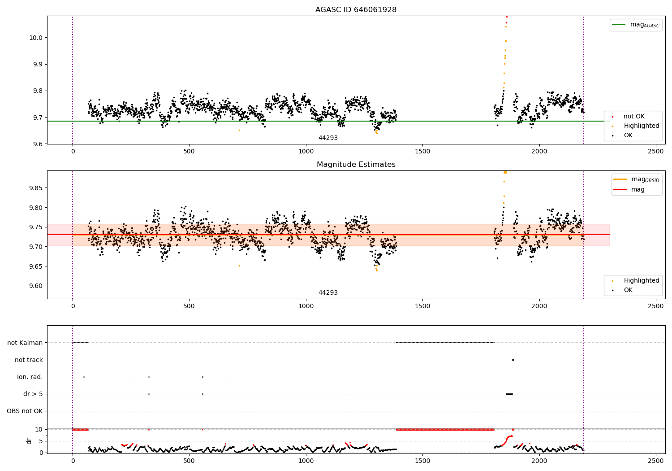Viewport: 672px width, 471px height.
Task: Click the 500 x-axis tick under Magnitude Estimates plot
Action: coord(189,306)
